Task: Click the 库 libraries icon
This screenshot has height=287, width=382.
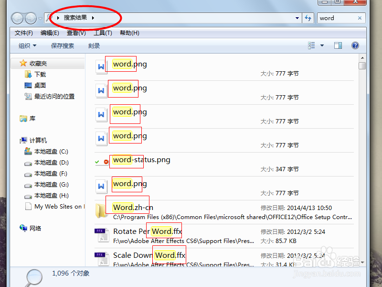Action: [x=23, y=119]
